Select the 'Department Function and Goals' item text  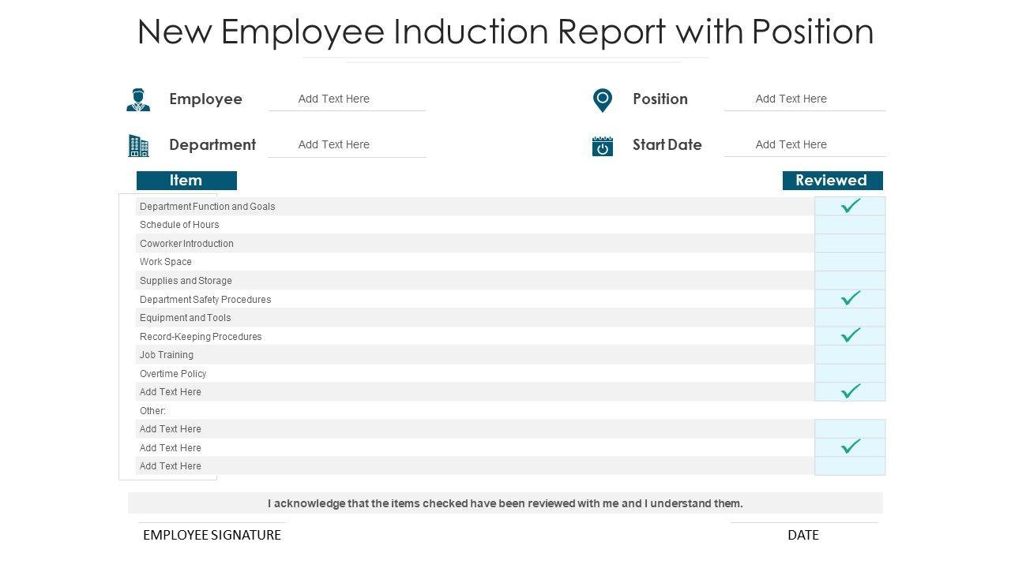(208, 207)
